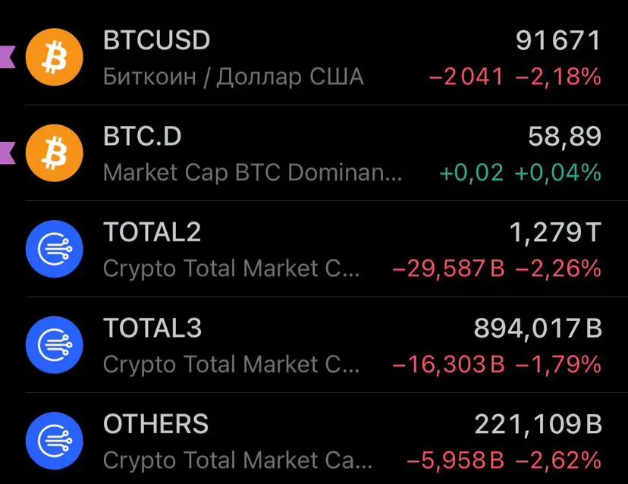Tap the Bitcoin icon beside BTC.D
This screenshot has height=484, width=628.
(54, 153)
